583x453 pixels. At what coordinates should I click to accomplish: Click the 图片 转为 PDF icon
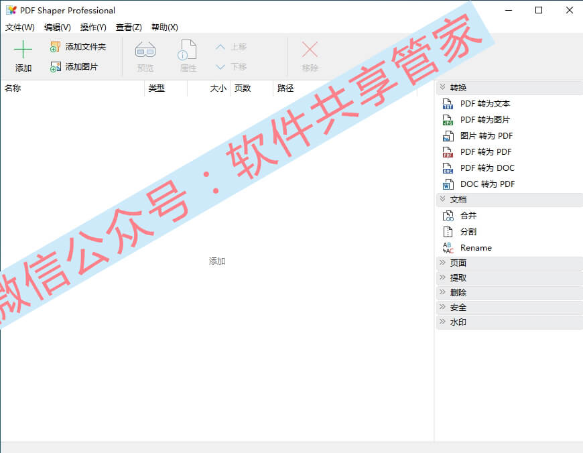[448, 136]
